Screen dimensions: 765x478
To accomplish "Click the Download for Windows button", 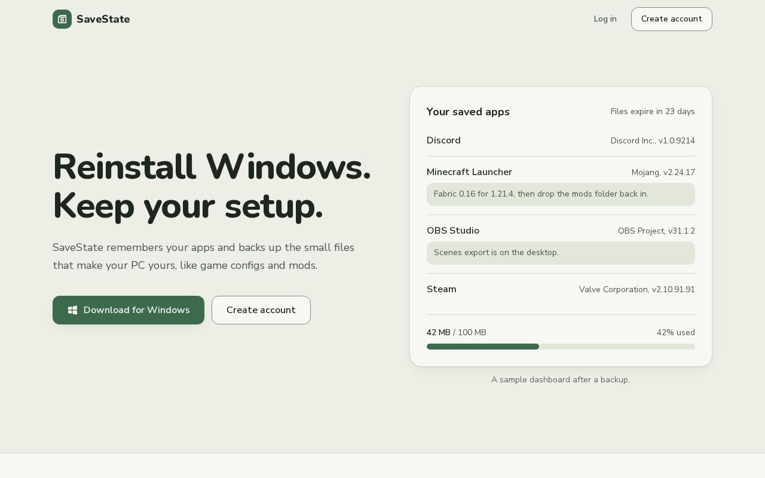I will (x=128, y=310).
